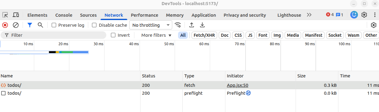This screenshot has width=379, height=112.
Task: Filter requests by Doc type
Action: [x=225, y=35]
